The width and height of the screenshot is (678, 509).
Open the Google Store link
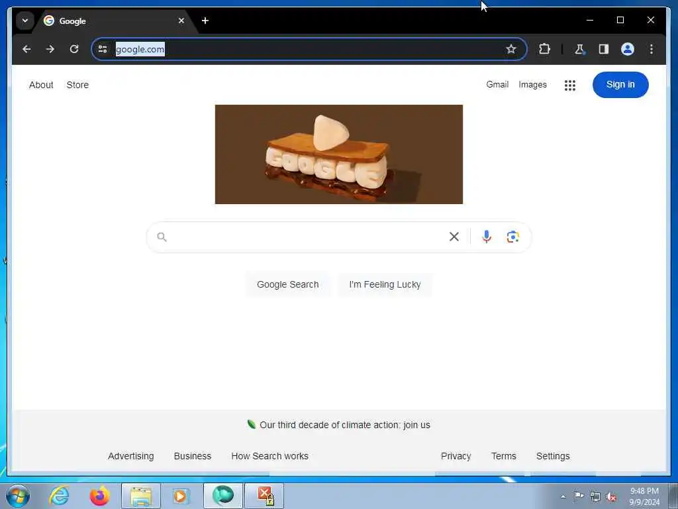pos(77,85)
